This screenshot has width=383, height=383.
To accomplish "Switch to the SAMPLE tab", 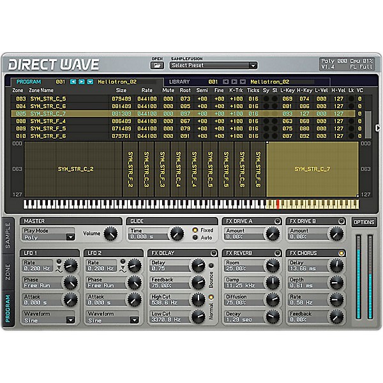I will pyautogui.click(x=8, y=236).
